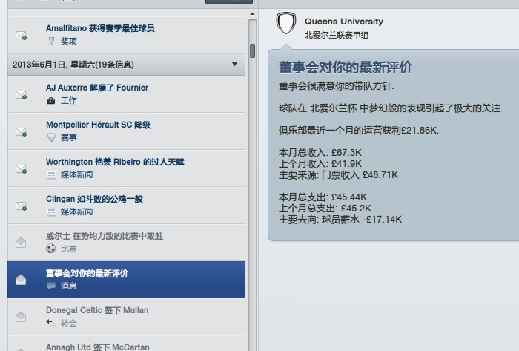Click 主要去向: 球员薪水 -£17.14K line
The height and width of the screenshot is (351, 519).
click(x=340, y=219)
